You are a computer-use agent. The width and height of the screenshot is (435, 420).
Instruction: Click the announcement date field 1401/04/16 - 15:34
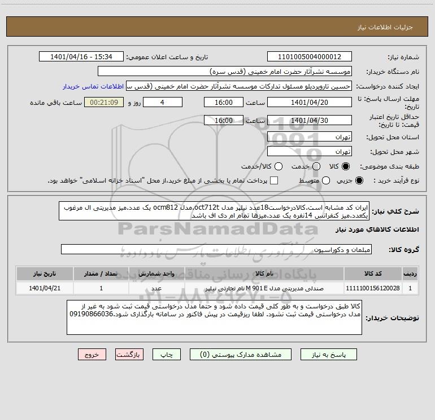pyautogui.click(x=81, y=57)
